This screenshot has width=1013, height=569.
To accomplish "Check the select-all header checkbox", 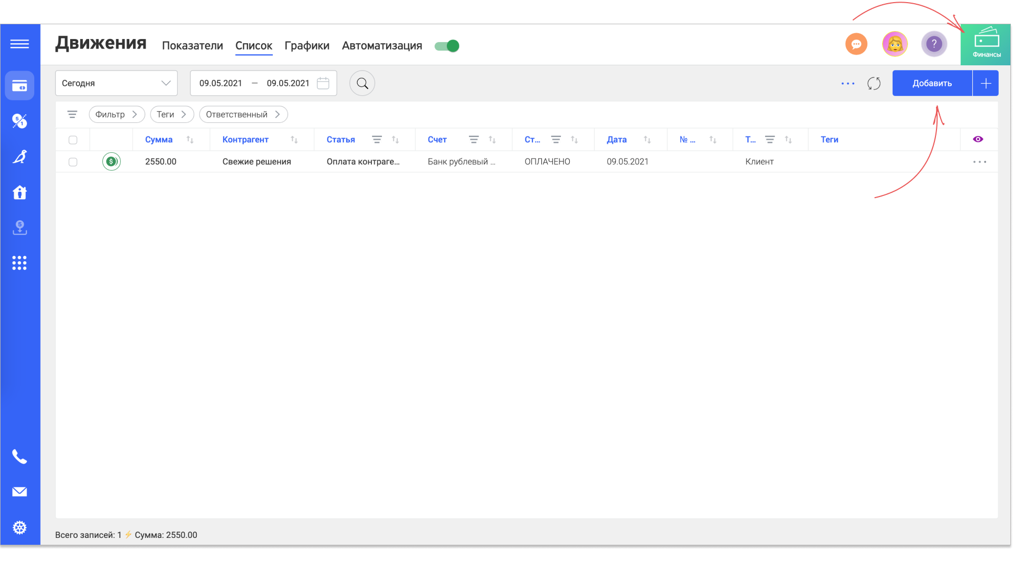I will coord(73,140).
